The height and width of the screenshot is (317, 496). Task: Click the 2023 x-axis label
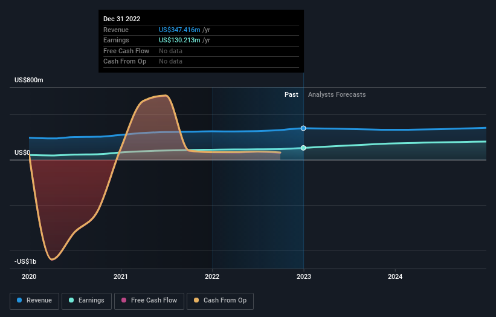(x=304, y=277)
